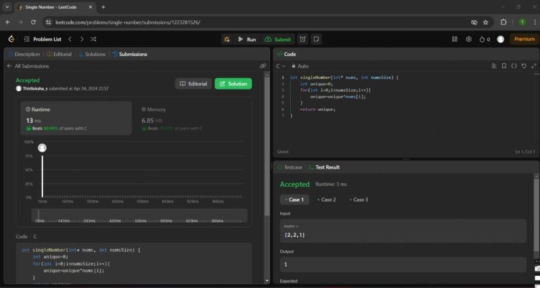The image size is (540, 288).
Task: Open the Problem List panel
Action: click(43, 39)
